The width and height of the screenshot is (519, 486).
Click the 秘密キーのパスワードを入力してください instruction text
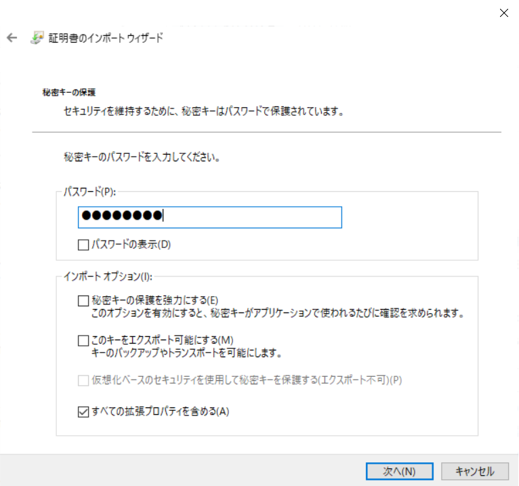tap(143, 158)
